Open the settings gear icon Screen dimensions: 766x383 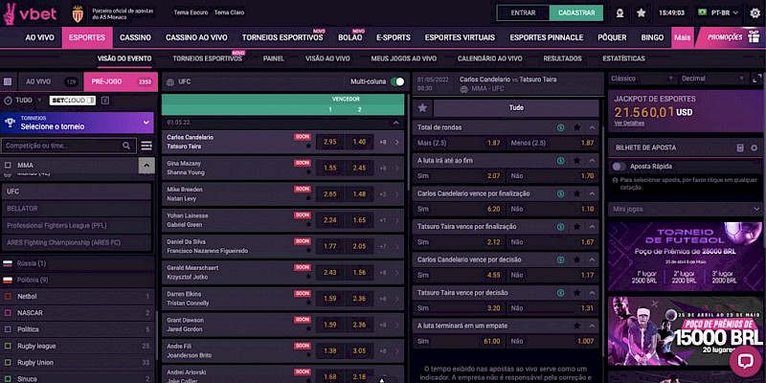[755, 13]
